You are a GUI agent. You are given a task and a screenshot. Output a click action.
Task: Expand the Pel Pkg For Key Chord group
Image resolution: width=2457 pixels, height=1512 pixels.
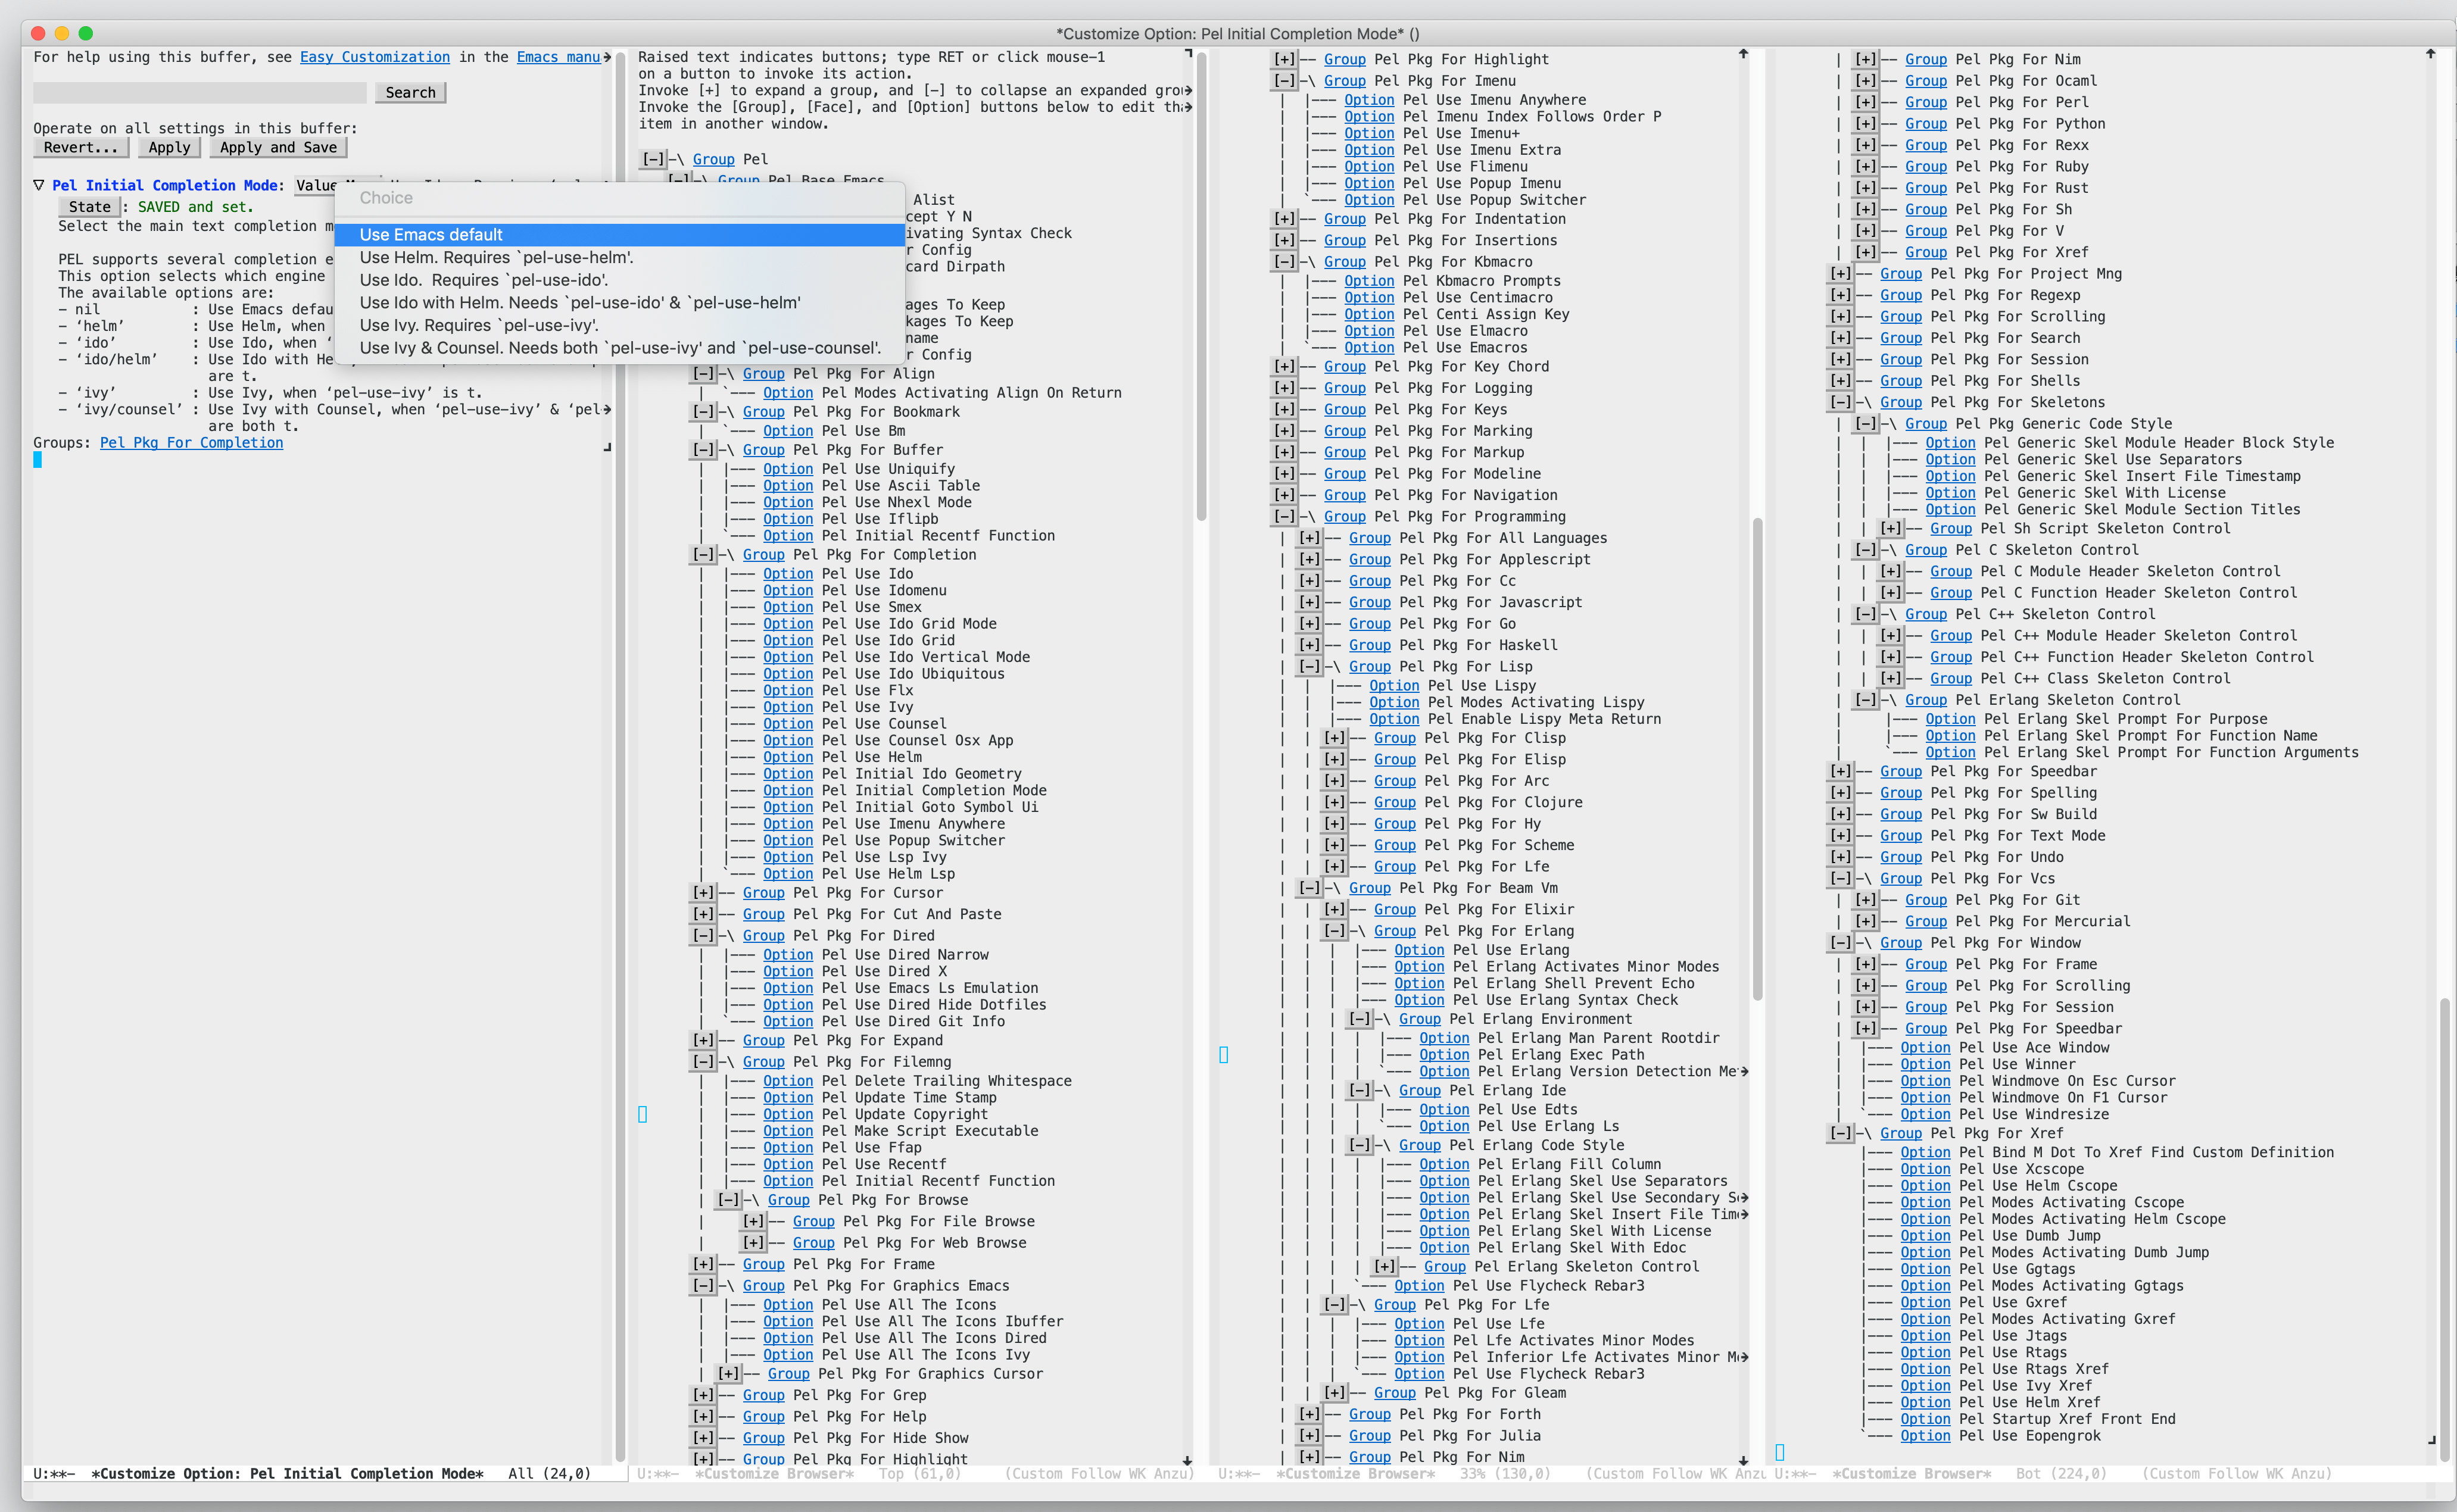(1284, 367)
